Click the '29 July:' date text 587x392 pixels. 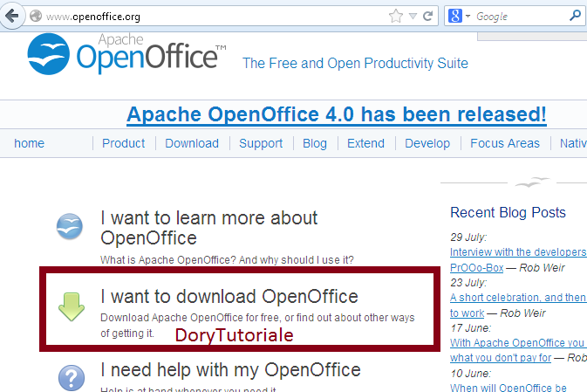(468, 237)
